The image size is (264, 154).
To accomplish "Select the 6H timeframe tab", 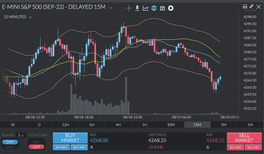I will pos(92,125).
